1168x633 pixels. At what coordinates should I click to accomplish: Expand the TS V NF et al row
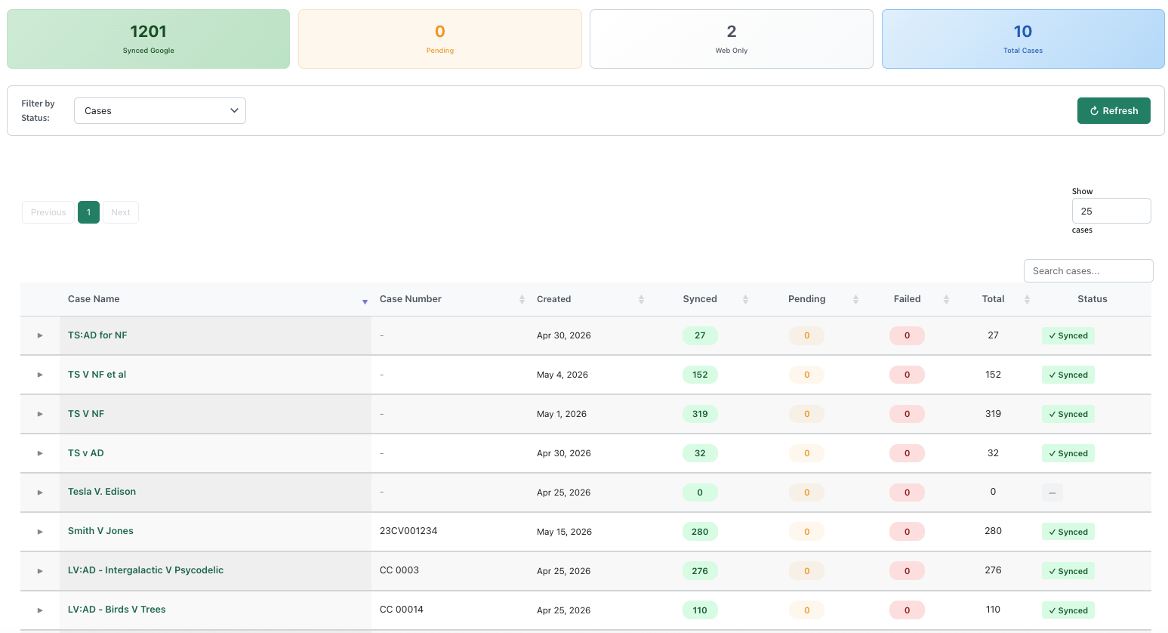pyautogui.click(x=40, y=375)
